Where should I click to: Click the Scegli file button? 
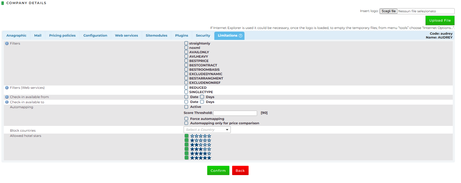click(x=389, y=11)
